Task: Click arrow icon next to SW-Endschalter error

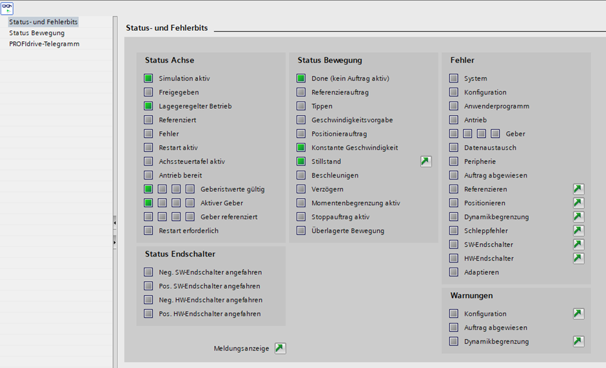Action: pyautogui.click(x=578, y=244)
